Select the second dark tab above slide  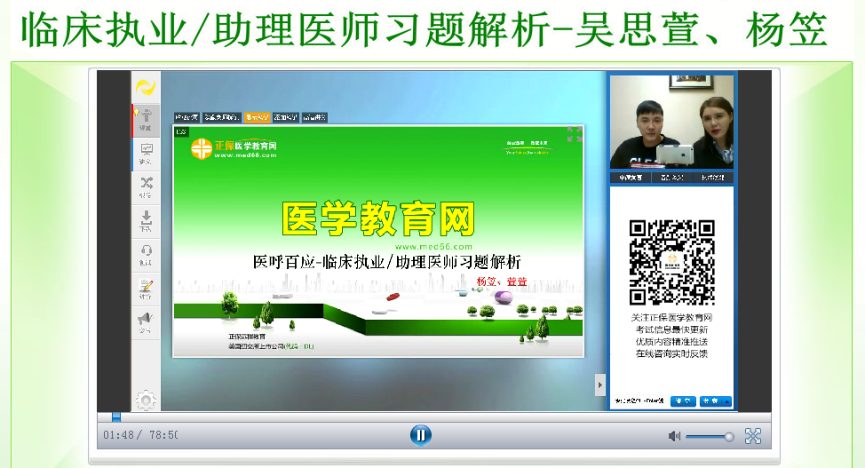[221, 117]
